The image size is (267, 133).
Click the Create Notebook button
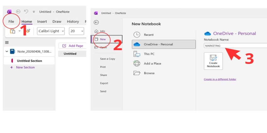click(213, 61)
